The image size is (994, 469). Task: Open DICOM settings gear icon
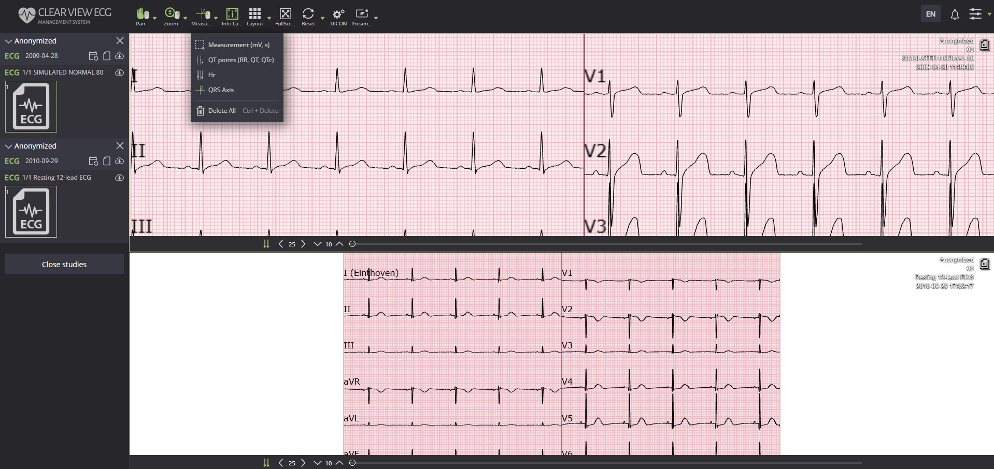pos(338,14)
